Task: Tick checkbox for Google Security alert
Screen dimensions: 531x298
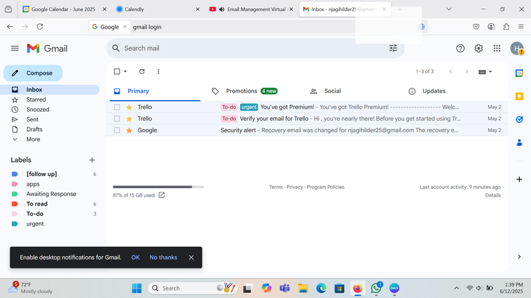Action: pos(117,130)
